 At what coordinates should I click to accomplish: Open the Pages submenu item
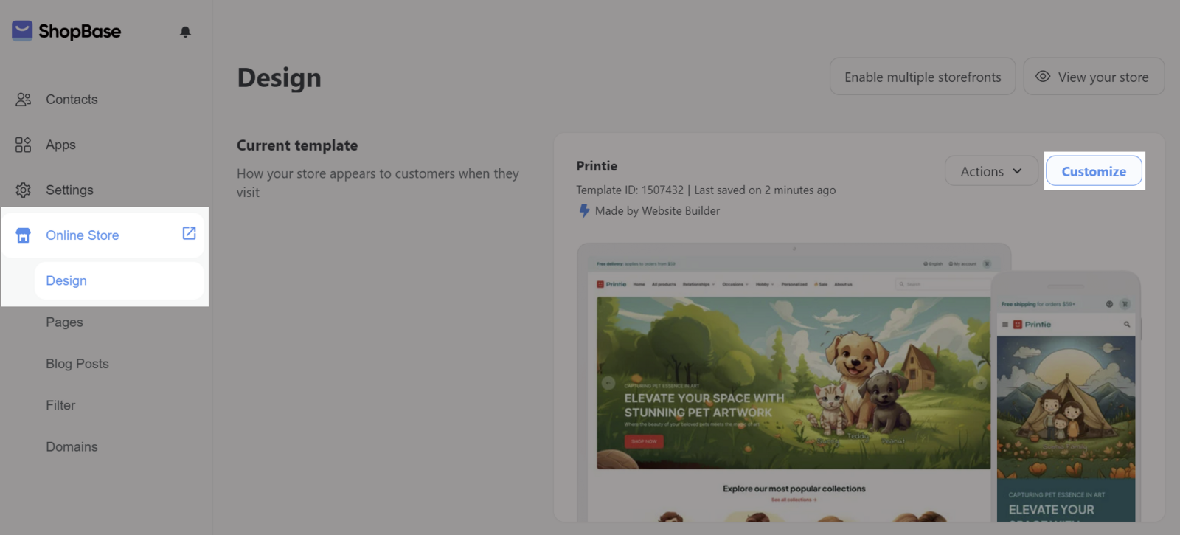(64, 322)
